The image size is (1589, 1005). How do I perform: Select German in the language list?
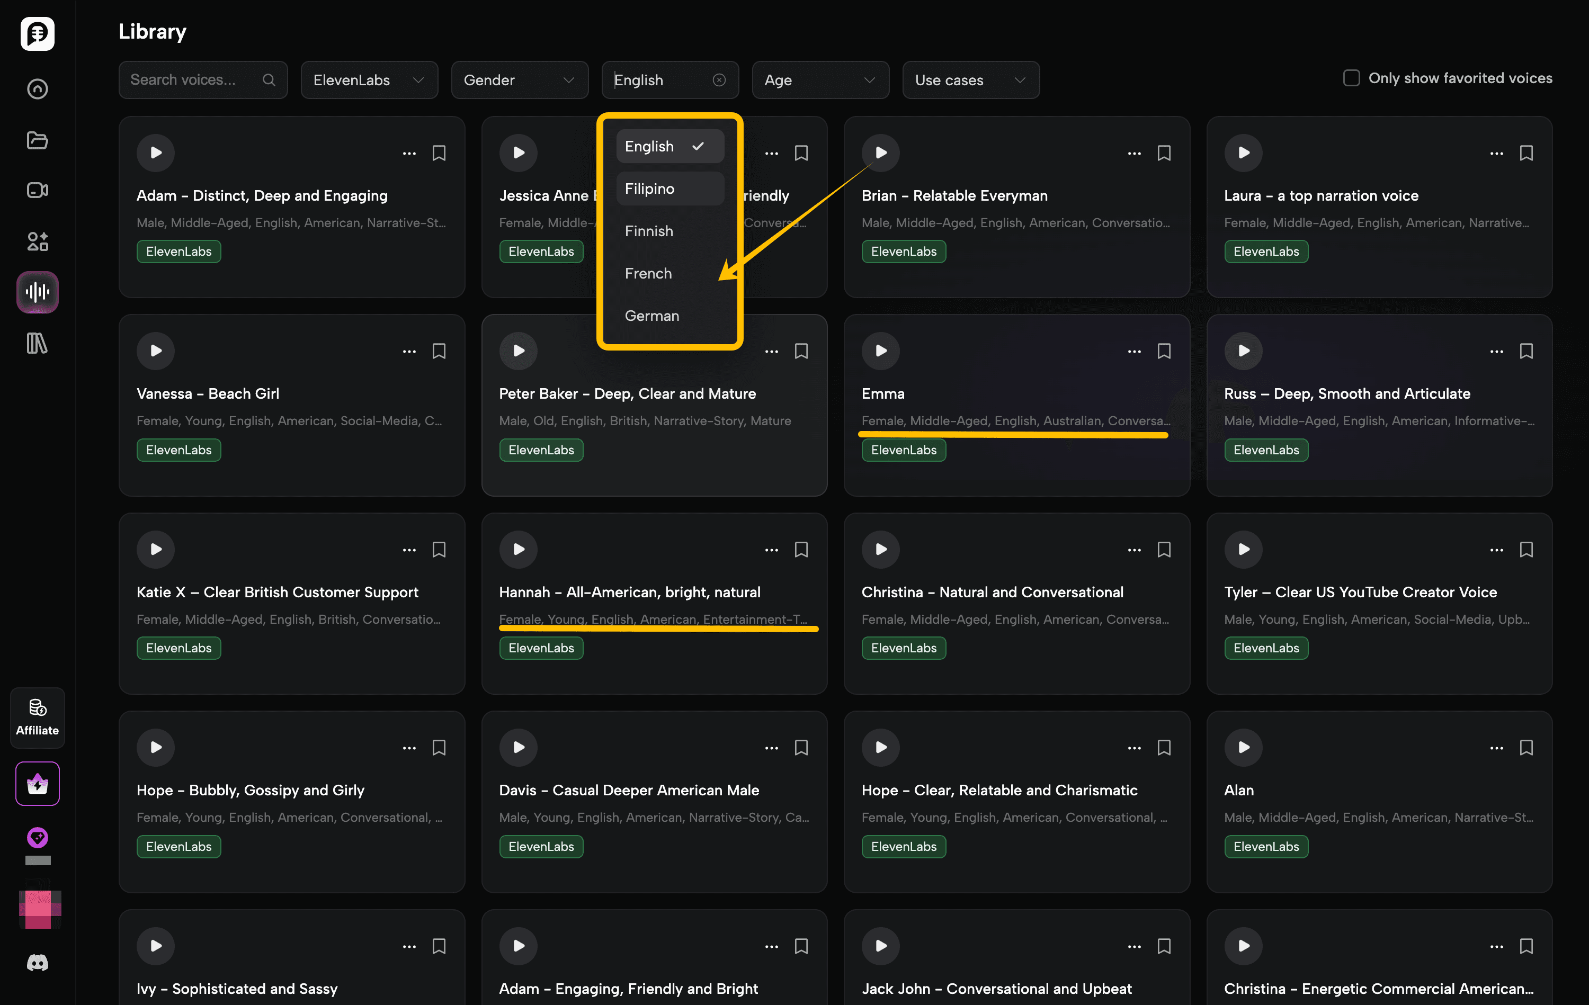click(671, 316)
